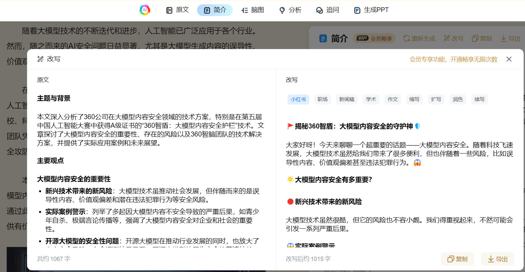Click the 共约 1067 字 word count
The width and height of the screenshot is (525, 272).
pos(54,259)
